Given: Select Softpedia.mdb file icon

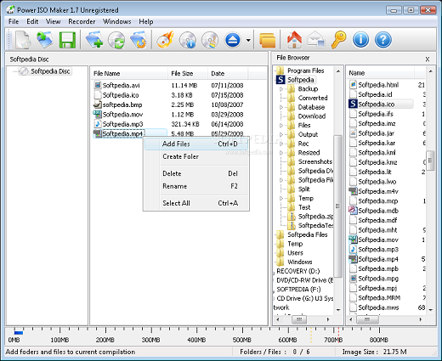Looking at the screenshot, I should 353,211.
